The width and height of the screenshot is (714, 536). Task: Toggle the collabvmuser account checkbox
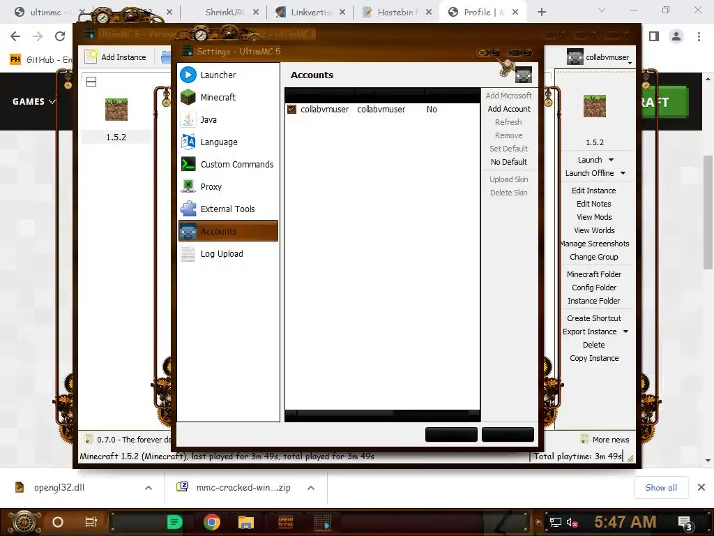[292, 110]
